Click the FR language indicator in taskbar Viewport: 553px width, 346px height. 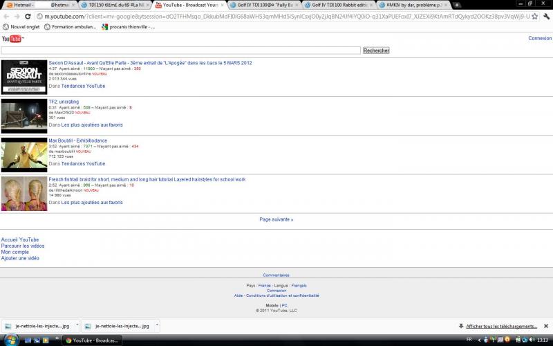point(469,339)
